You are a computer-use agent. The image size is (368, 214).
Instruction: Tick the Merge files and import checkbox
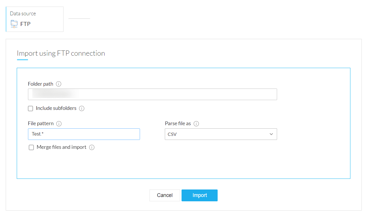coord(31,147)
